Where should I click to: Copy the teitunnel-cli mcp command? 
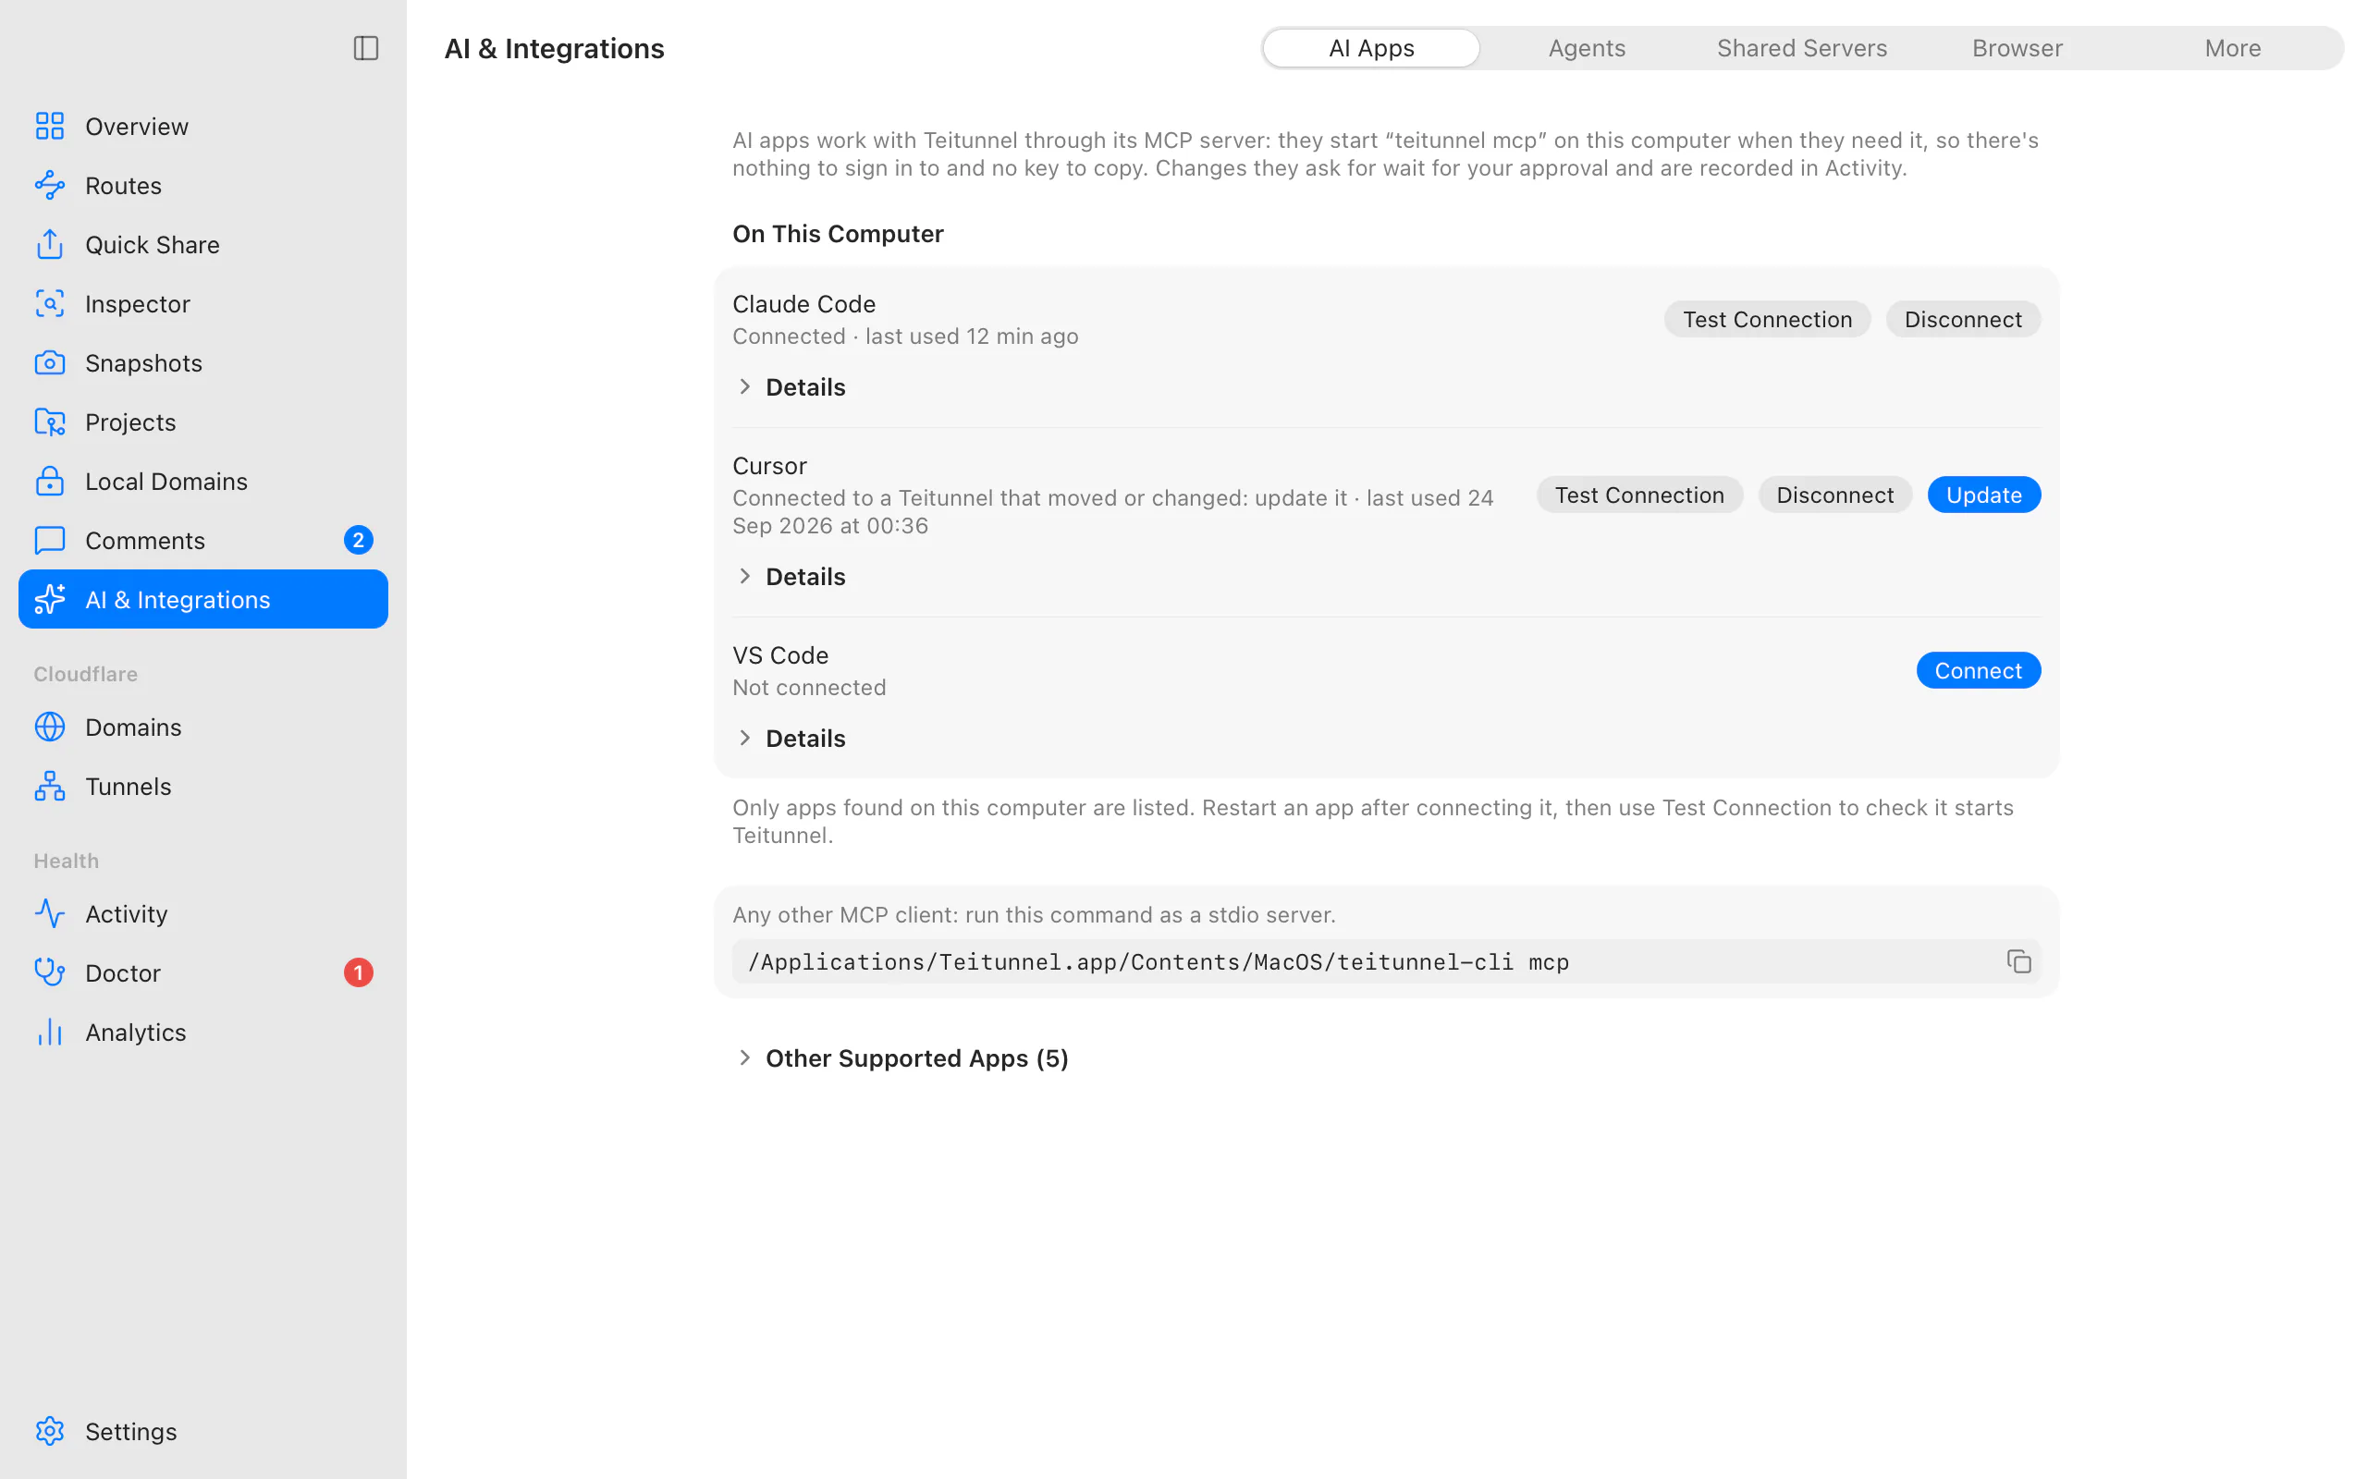click(2018, 961)
